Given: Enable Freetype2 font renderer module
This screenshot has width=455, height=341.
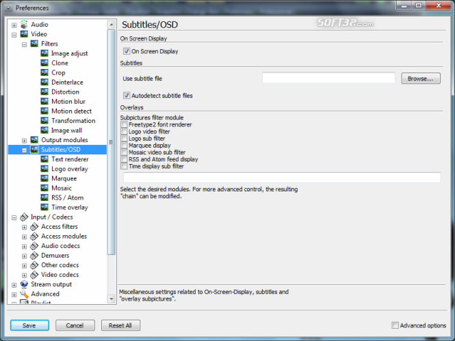Looking at the screenshot, I should (125, 124).
